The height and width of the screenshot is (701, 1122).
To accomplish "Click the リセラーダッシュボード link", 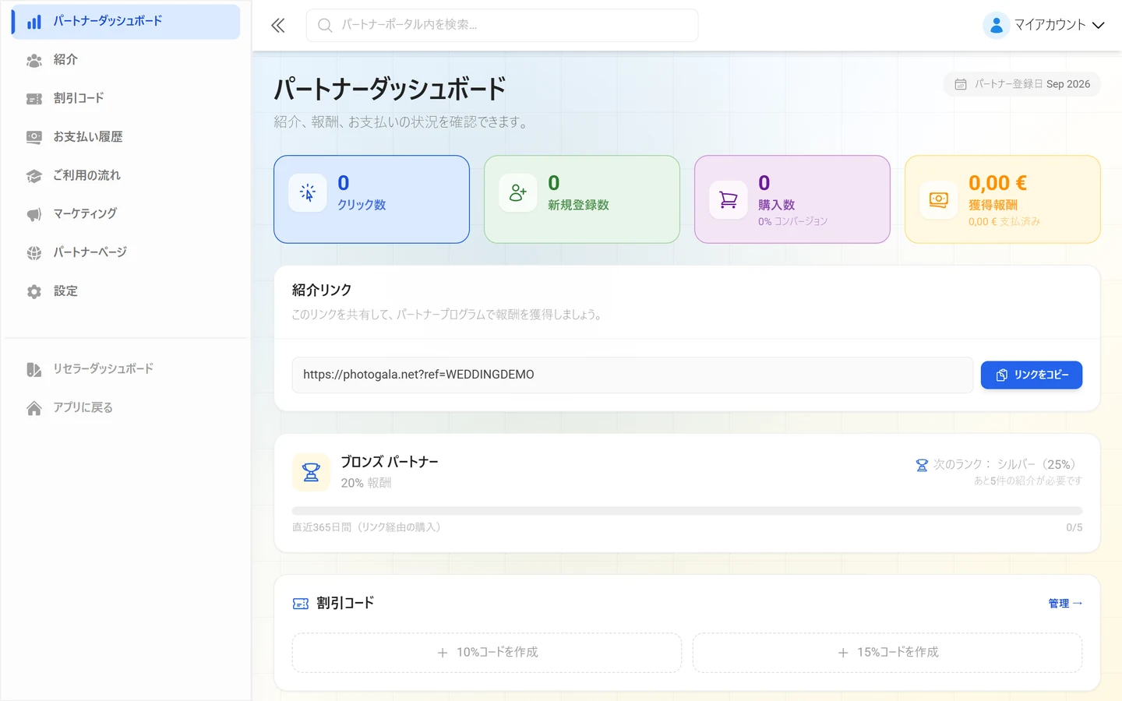I will [x=126, y=369].
